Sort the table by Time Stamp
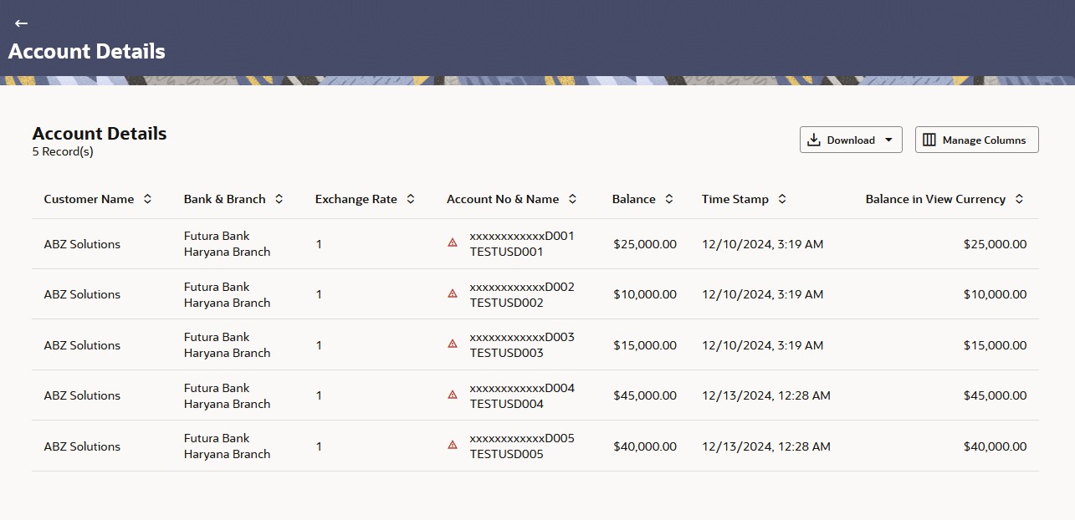The width and height of the screenshot is (1075, 520). 781,199
